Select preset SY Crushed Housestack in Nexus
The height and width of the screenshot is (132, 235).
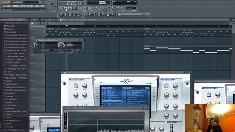[135, 91]
